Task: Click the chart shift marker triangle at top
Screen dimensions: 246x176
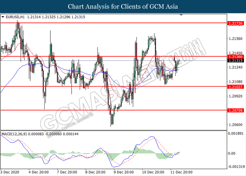Action: pyautogui.click(x=181, y=15)
